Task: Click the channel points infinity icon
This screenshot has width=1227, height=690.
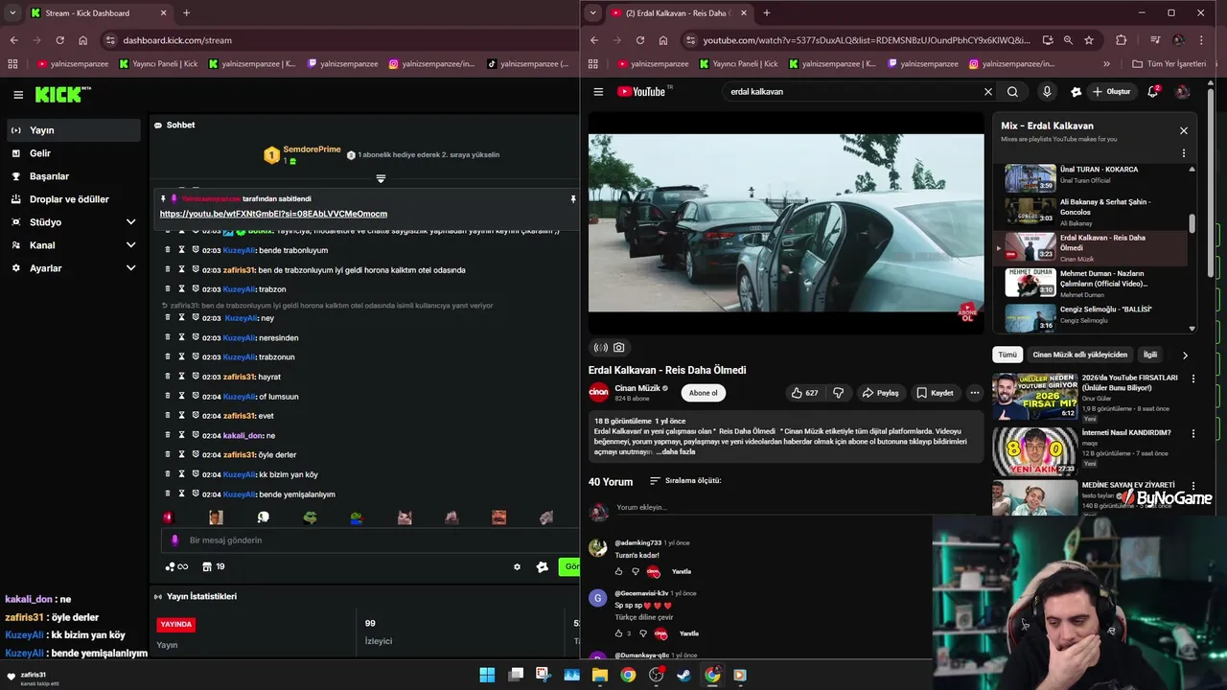Action: point(176,567)
